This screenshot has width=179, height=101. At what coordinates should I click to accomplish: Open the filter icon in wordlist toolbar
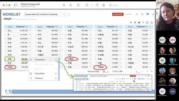pos(143,22)
